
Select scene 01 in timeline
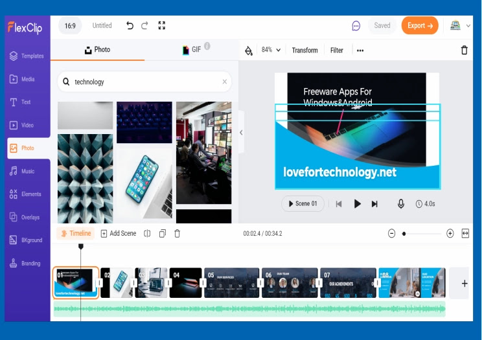click(x=76, y=283)
